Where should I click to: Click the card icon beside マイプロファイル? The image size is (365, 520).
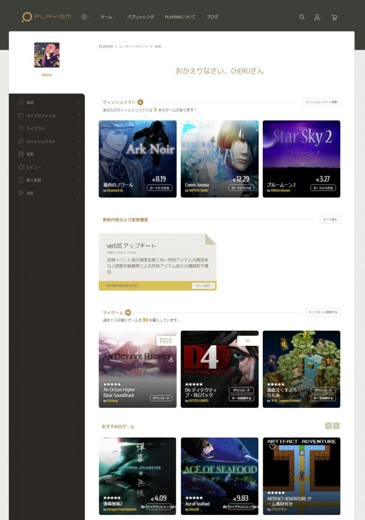tap(21, 115)
